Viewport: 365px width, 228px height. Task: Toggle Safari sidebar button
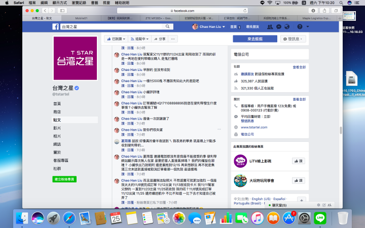coord(62,11)
